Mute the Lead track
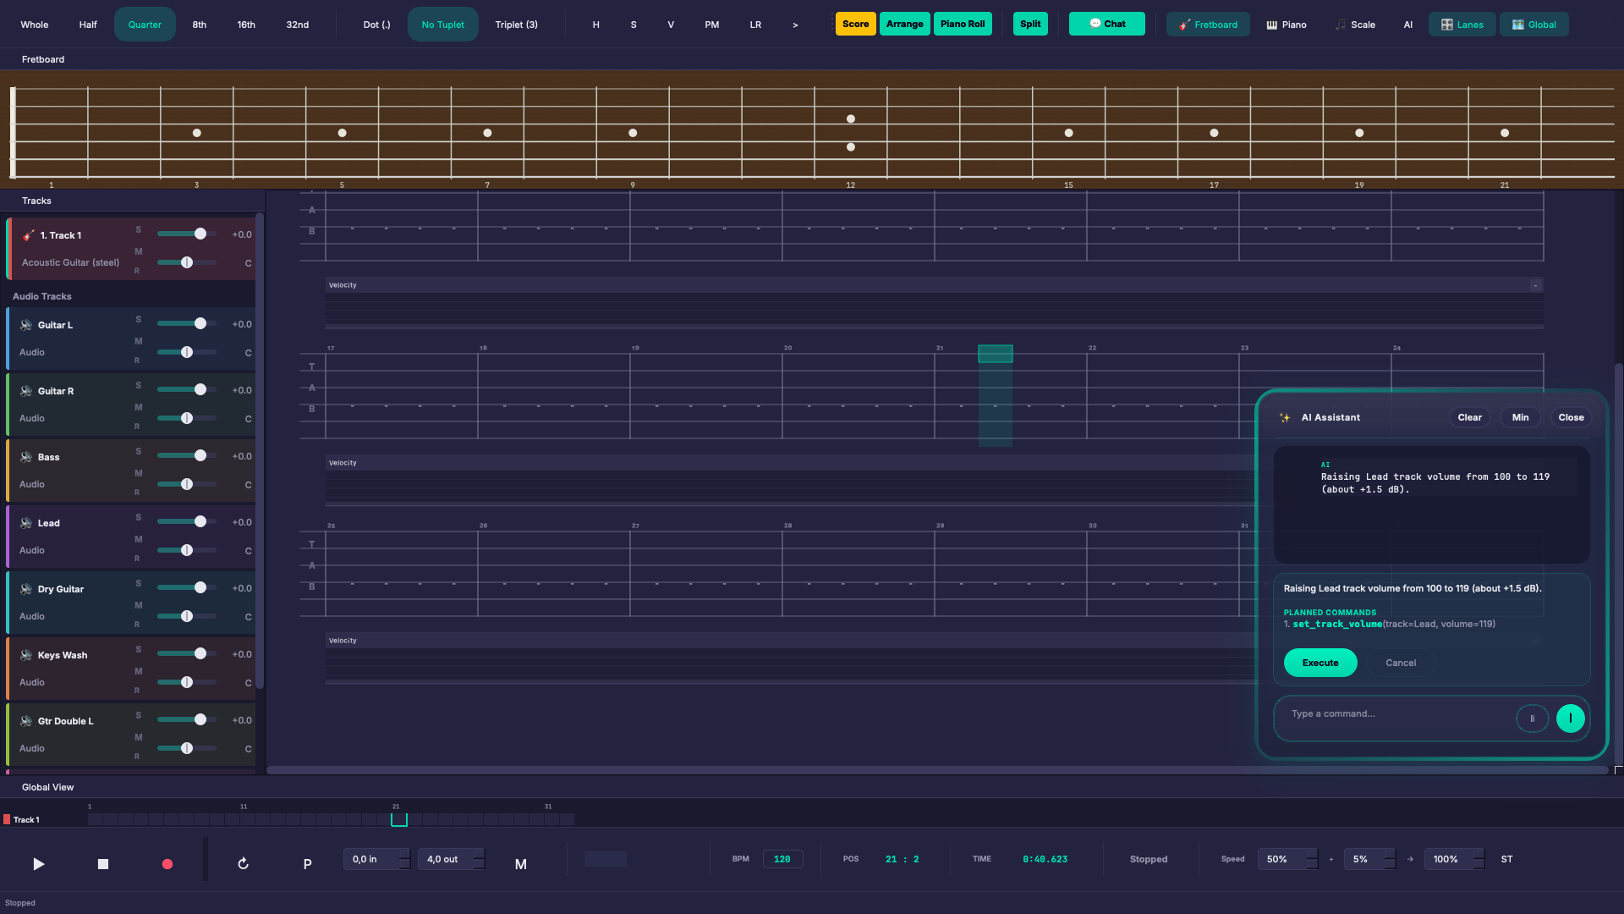The height and width of the screenshot is (914, 1624). point(139,539)
